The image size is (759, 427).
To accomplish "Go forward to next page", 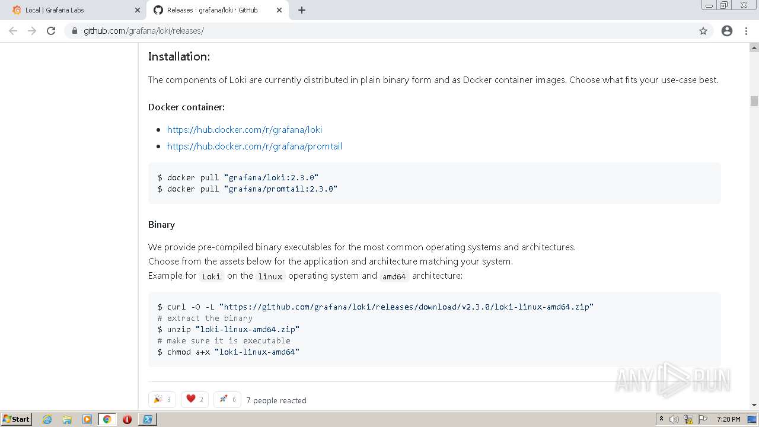I will click(x=32, y=31).
